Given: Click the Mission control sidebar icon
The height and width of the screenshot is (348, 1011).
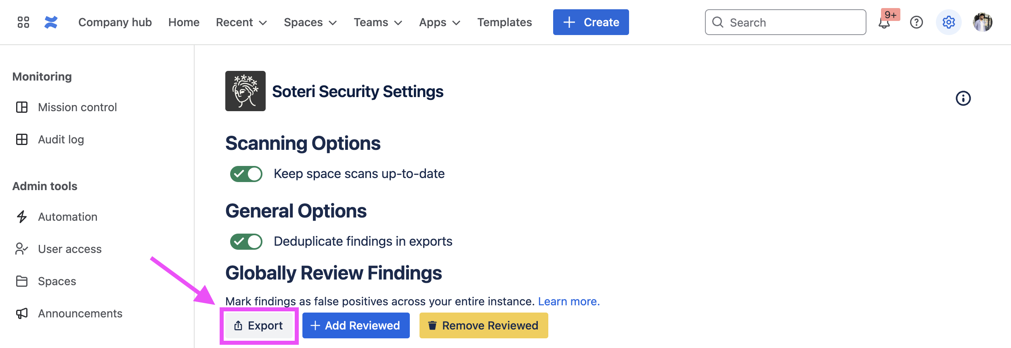Looking at the screenshot, I should pyautogui.click(x=22, y=107).
